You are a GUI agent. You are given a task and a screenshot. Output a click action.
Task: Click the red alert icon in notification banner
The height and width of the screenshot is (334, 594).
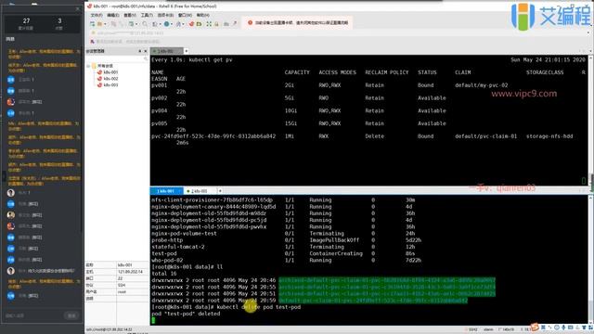[250, 22]
